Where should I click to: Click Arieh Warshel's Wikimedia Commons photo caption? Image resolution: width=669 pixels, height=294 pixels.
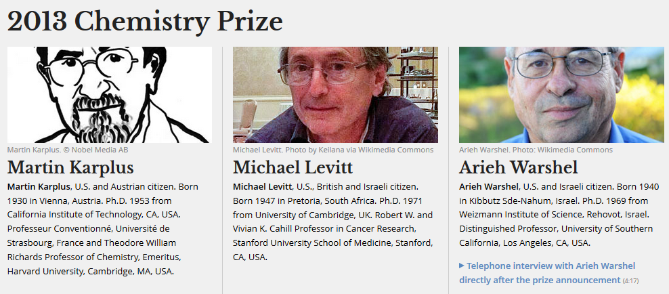pyautogui.click(x=535, y=150)
